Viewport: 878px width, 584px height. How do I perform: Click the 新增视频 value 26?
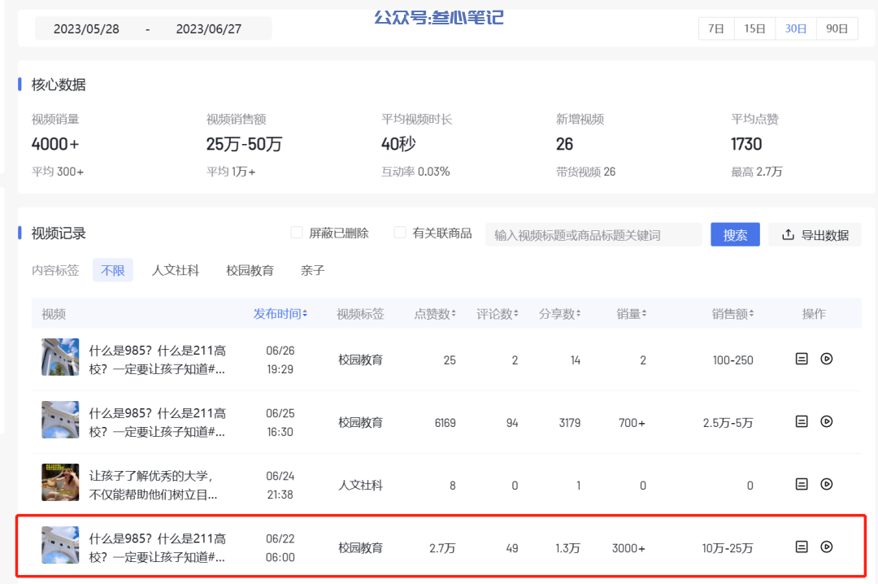pyautogui.click(x=564, y=144)
